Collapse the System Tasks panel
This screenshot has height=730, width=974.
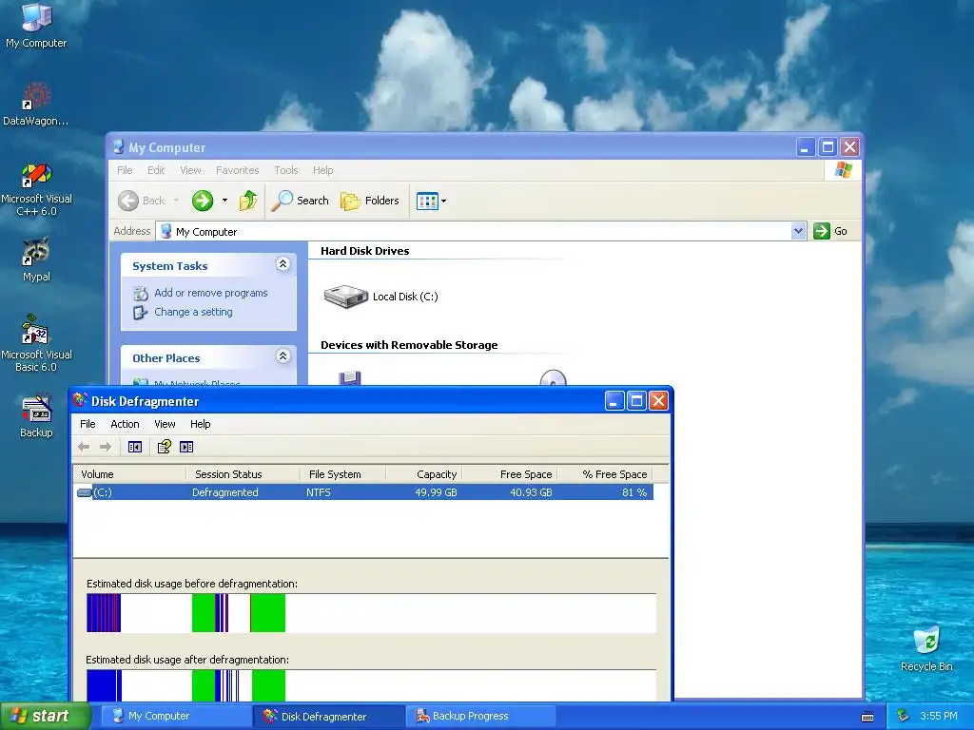pyautogui.click(x=282, y=264)
